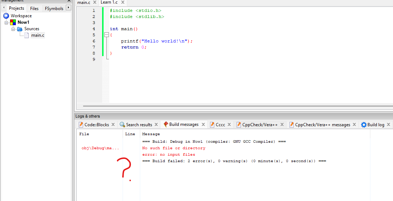Click the Workspace globe icon
Screen dimensions: 393x201
point(6,16)
